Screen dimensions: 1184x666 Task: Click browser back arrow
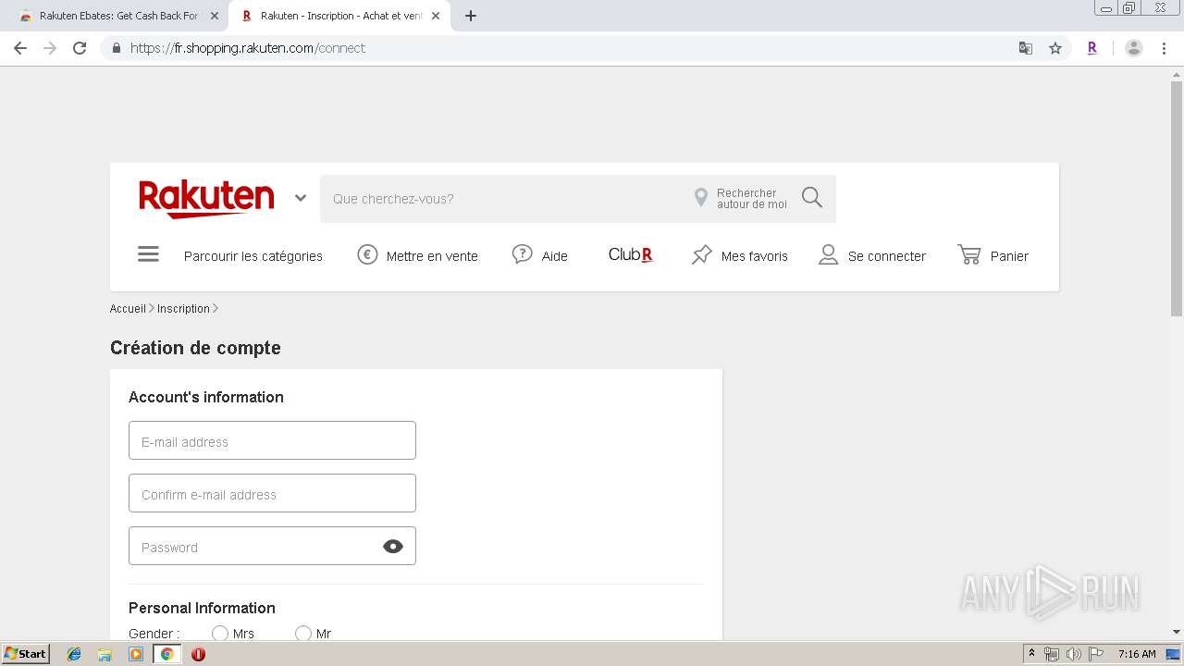20,48
